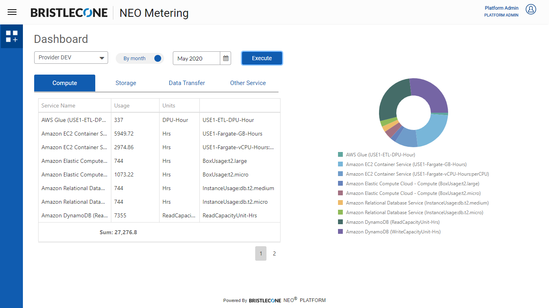
Task: Open the calendar date picker icon
Action: click(226, 59)
